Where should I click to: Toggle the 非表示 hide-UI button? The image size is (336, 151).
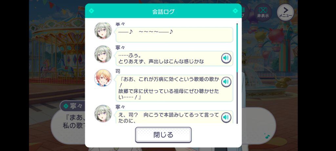263,12
